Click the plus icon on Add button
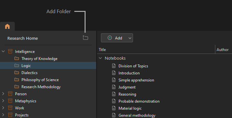 (x=110, y=38)
